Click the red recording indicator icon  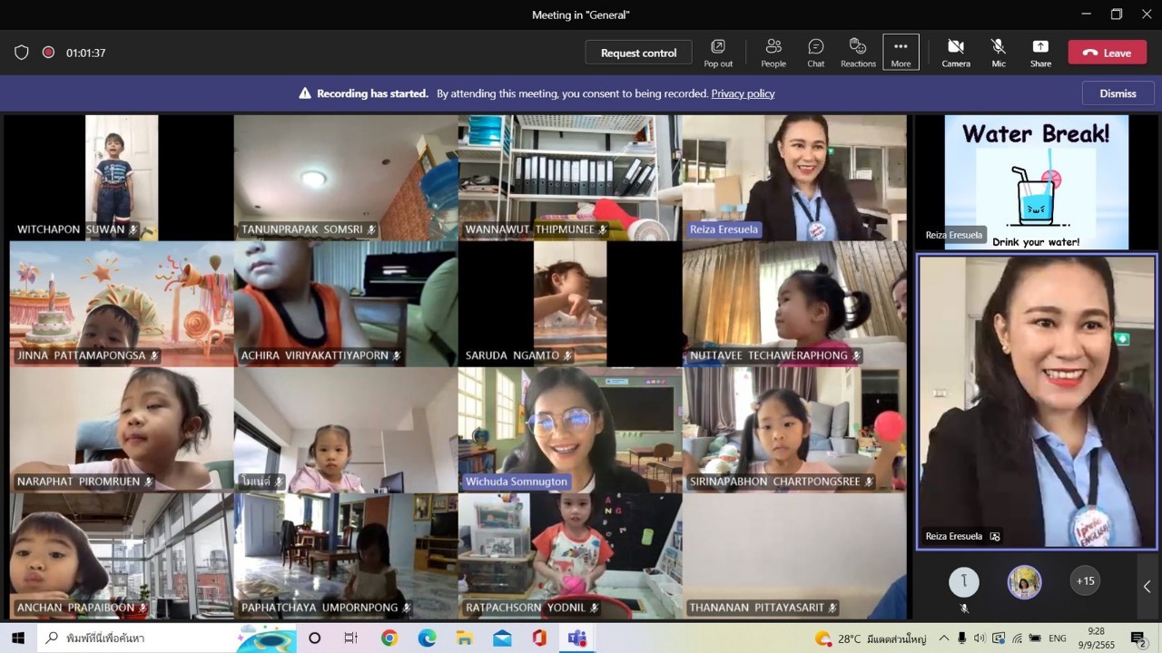(x=48, y=53)
